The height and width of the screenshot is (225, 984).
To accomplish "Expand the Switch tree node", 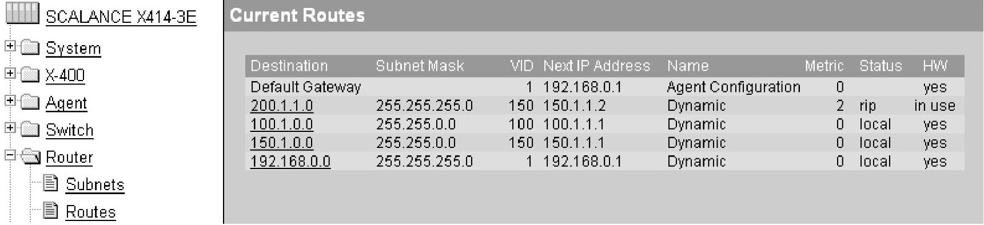I will (x=10, y=128).
